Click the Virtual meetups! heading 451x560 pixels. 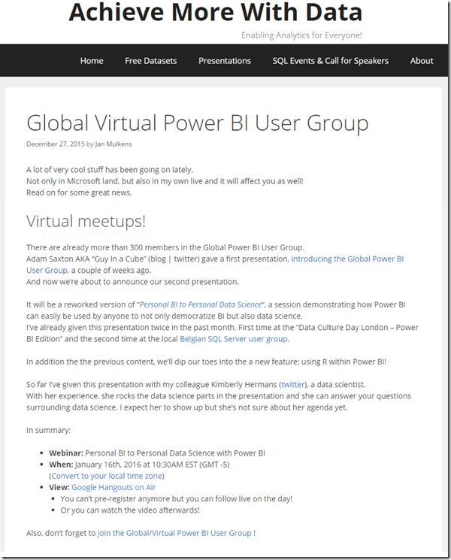86,221
